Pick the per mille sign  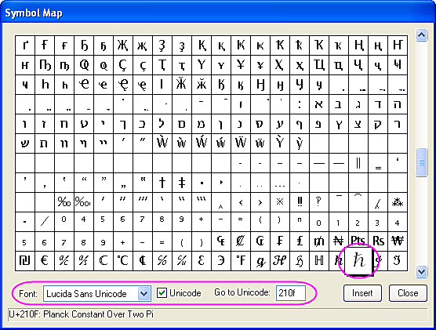64,202
